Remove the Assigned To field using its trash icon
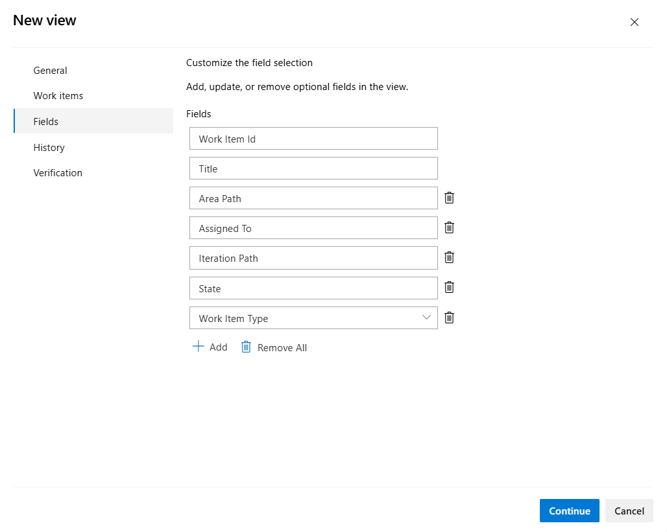 [x=449, y=227]
